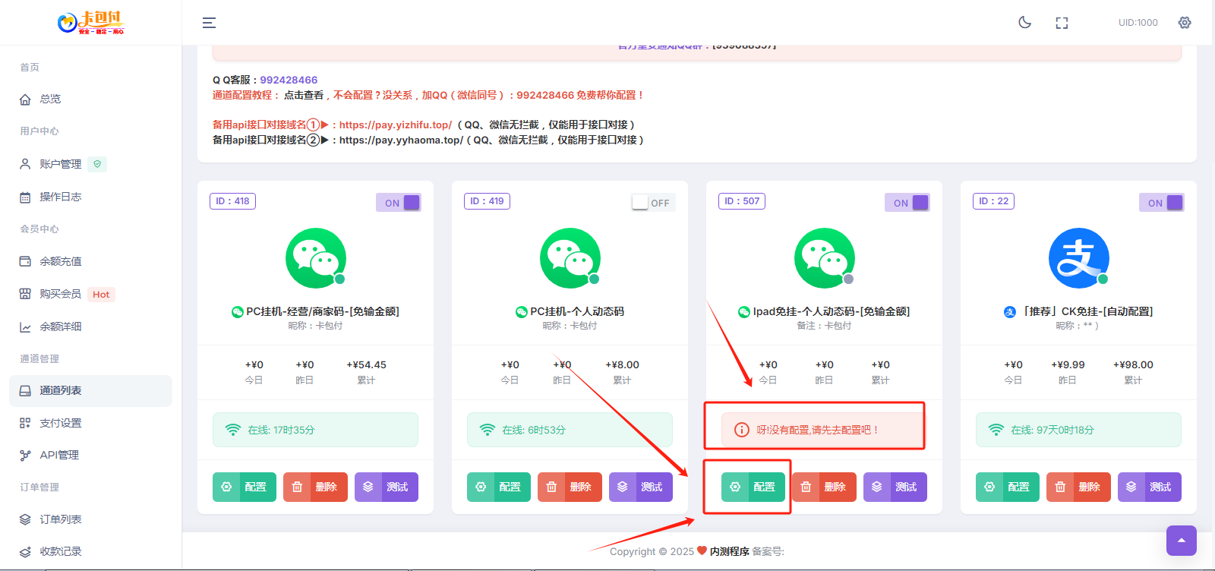Click 删除 button on channel ID 419
This screenshot has height=571, width=1215.
570,487
